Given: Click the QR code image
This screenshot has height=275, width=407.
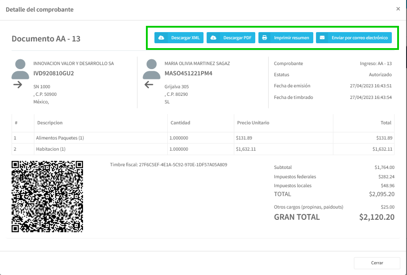Looking at the screenshot, I should pyautogui.click(x=47, y=197).
